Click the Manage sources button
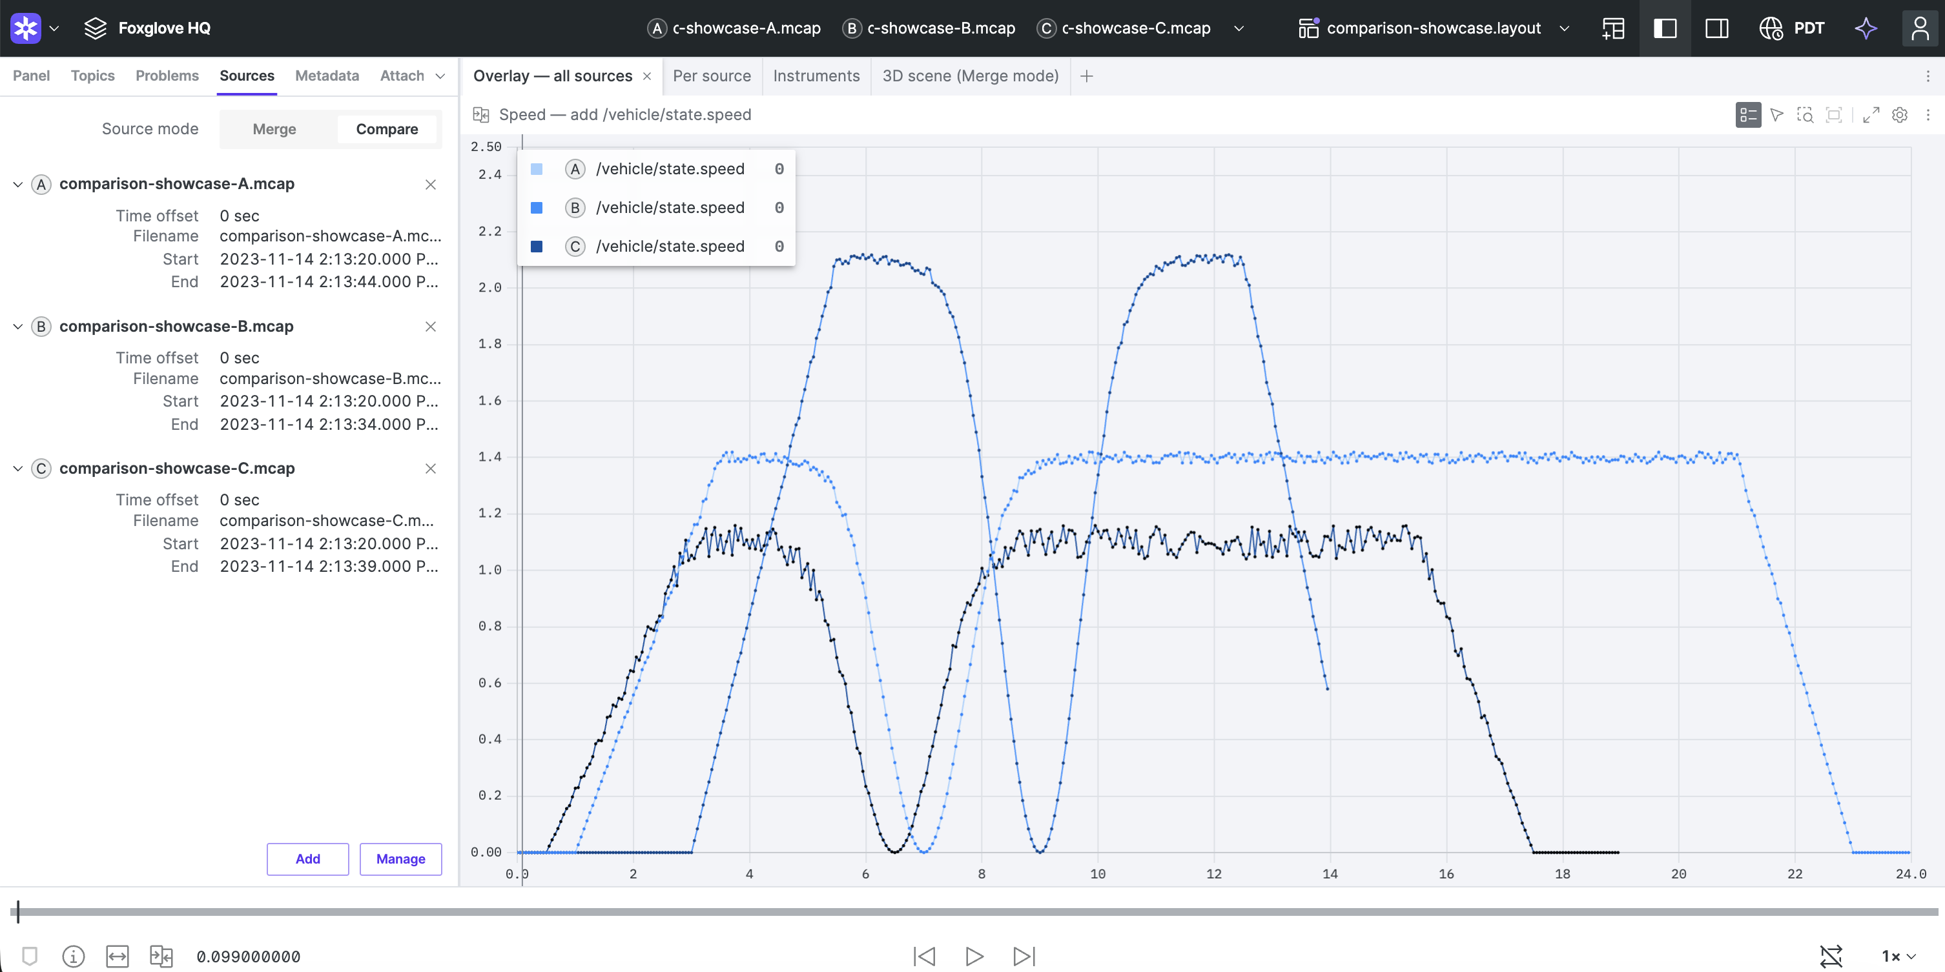The width and height of the screenshot is (1945, 972). 400,859
